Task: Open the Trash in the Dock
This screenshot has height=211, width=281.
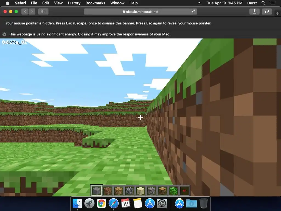Action: 203,204
